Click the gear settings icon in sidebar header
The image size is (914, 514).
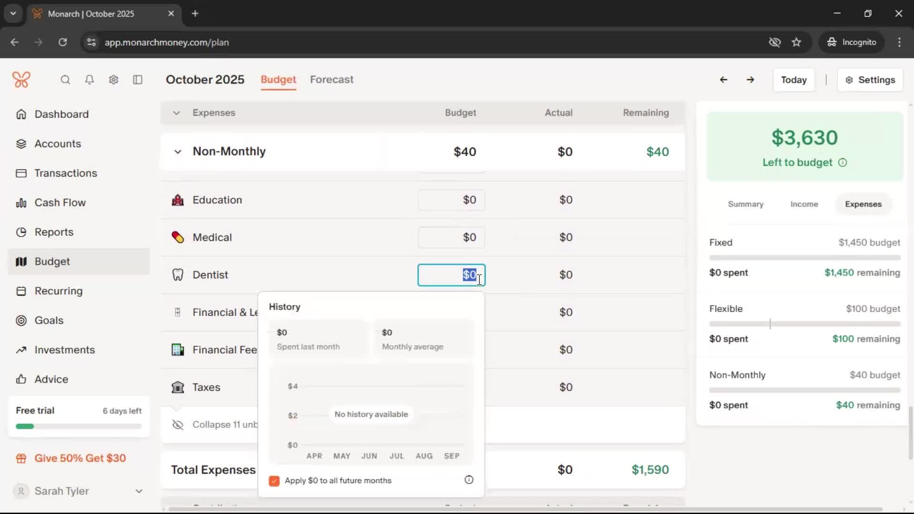tap(113, 80)
